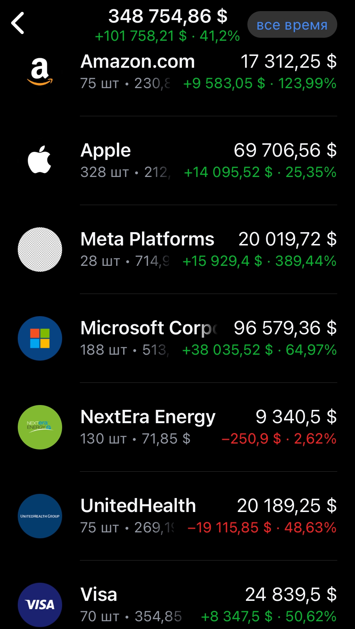Select the Meta Platforms title
The width and height of the screenshot is (355, 629).
tap(147, 239)
